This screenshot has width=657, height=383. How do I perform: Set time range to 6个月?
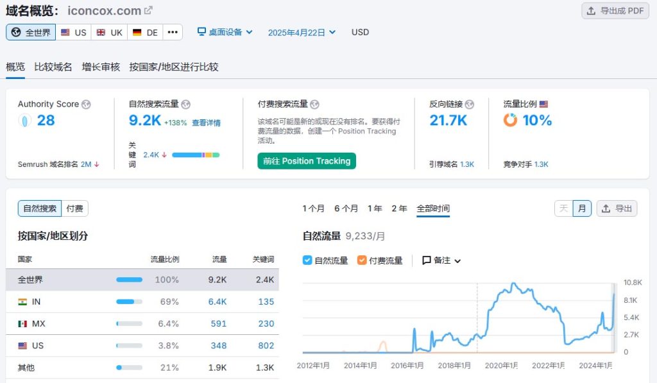pyautogui.click(x=346, y=209)
